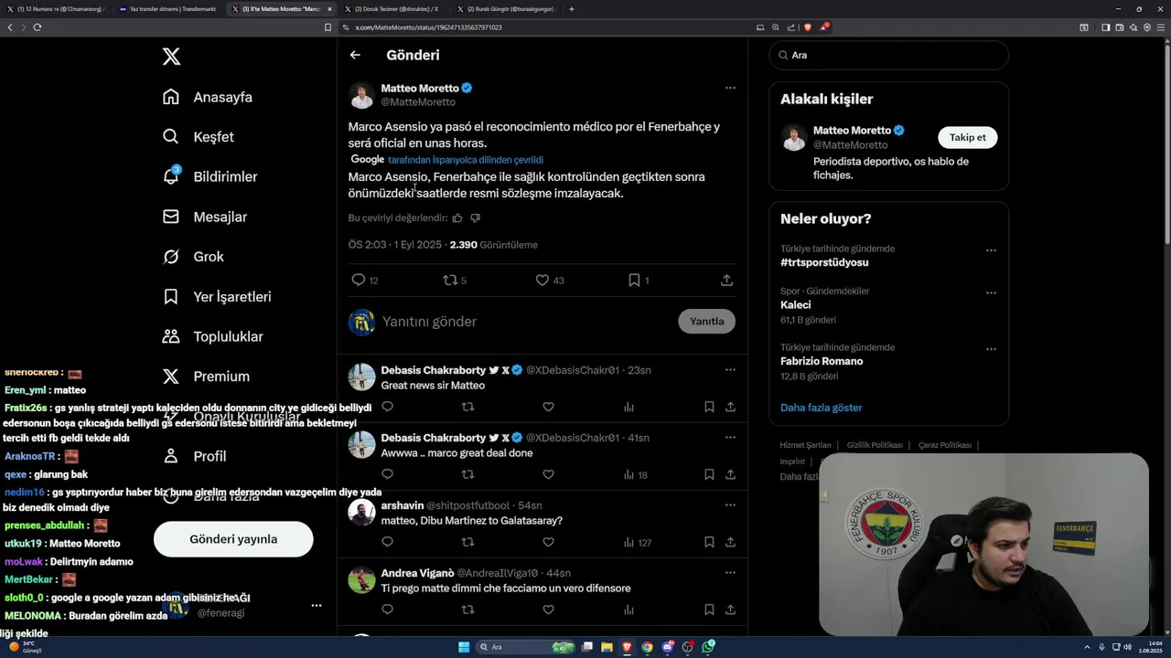Open Keşfet explore page

[x=199, y=137]
